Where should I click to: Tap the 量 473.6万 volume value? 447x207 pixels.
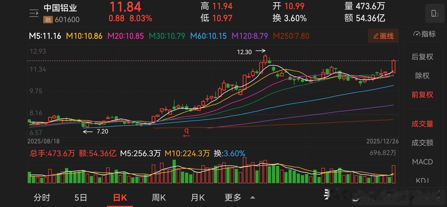[366, 6]
